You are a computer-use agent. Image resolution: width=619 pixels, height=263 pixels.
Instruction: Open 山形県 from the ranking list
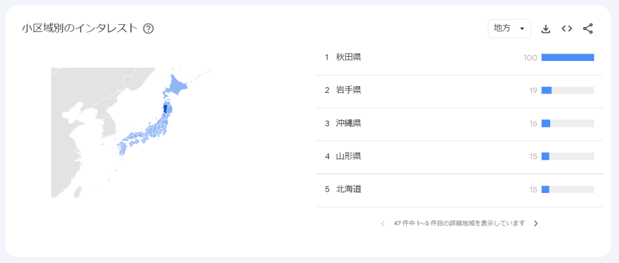point(349,157)
